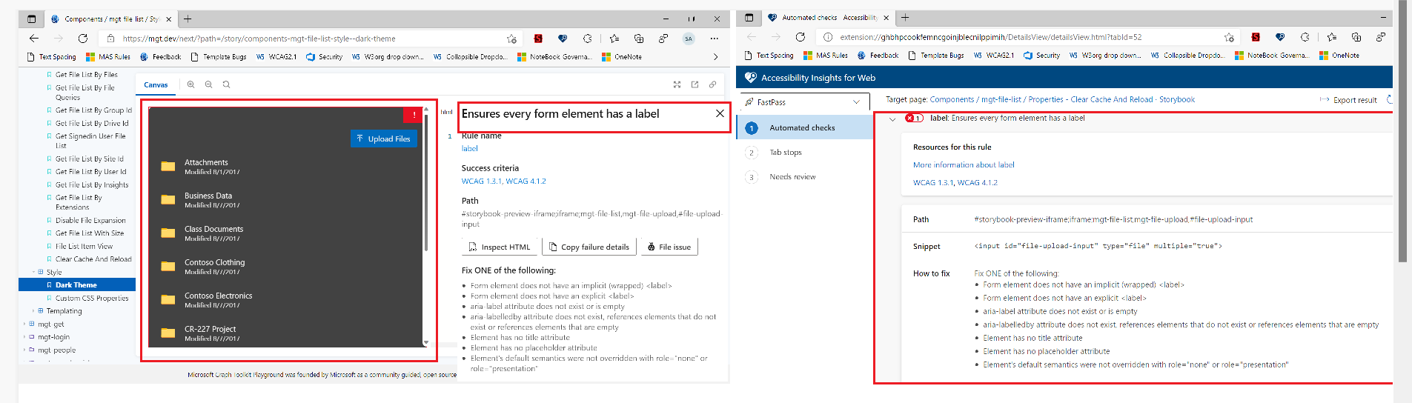Viewport: 1412px width, 403px height.
Task: Click the Accessibility Insights for Web logo
Action: [x=750, y=78]
